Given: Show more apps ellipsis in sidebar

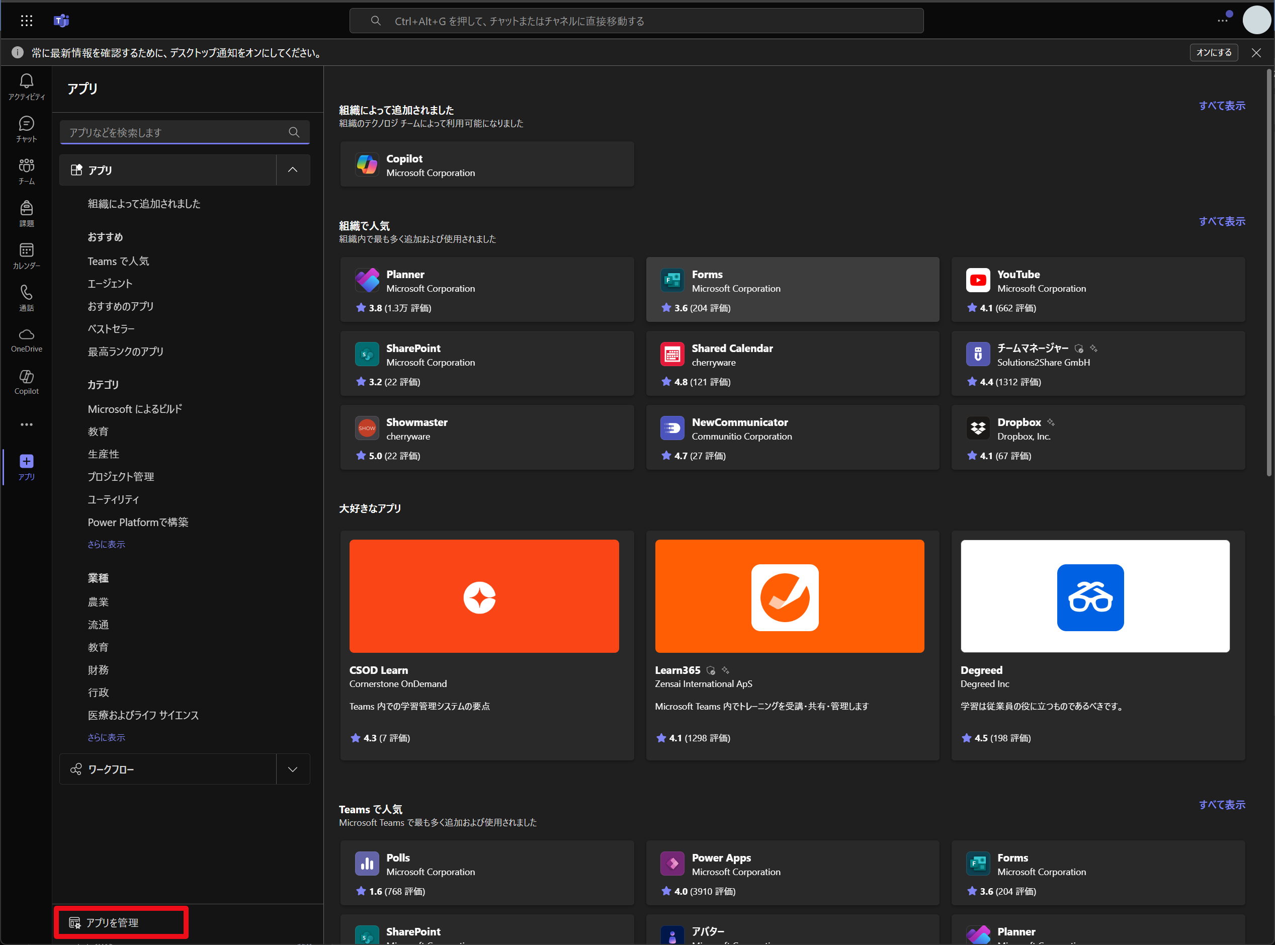Looking at the screenshot, I should 26,424.
